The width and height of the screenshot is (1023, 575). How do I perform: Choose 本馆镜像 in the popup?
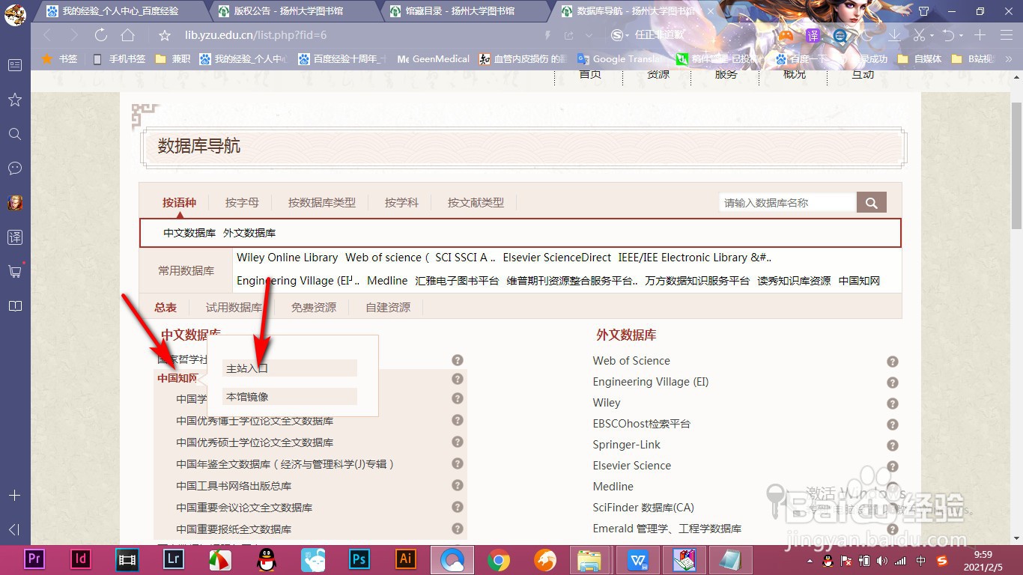point(290,397)
